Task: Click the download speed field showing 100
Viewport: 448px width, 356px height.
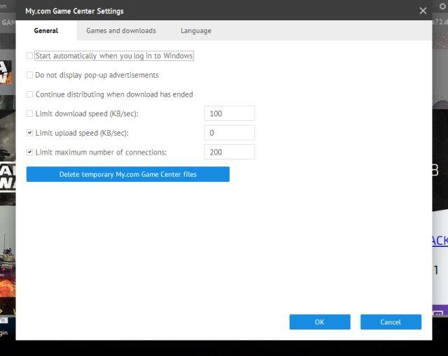Action: (230, 113)
